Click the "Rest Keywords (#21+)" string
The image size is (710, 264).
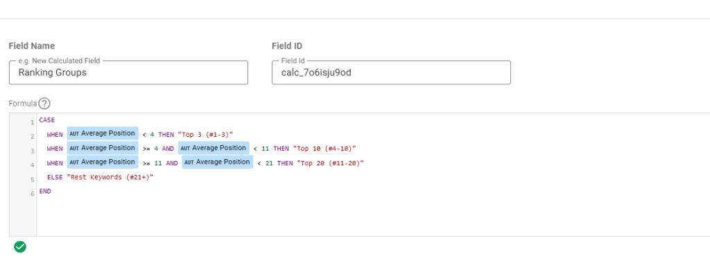pyautogui.click(x=110, y=178)
